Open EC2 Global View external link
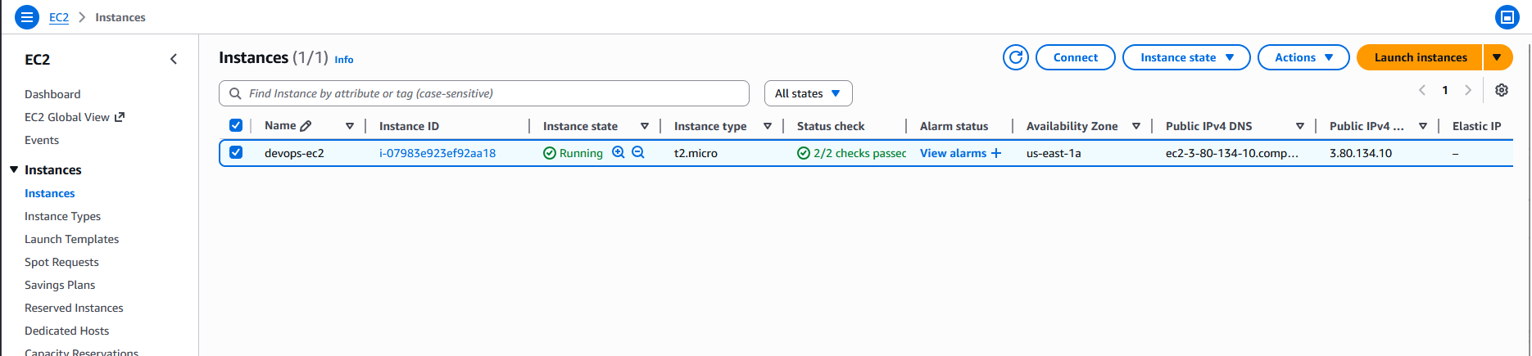 tap(75, 117)
